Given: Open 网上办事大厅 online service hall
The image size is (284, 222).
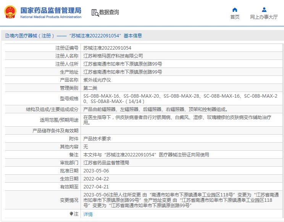Looking at the screenshot, I should click(264, 17).
